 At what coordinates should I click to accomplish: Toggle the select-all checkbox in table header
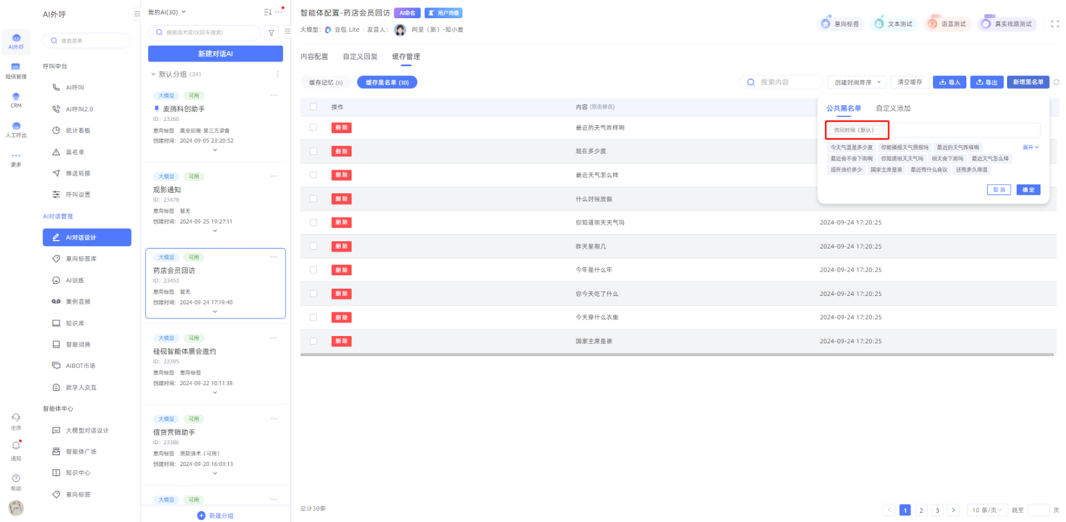pos(313,107)
